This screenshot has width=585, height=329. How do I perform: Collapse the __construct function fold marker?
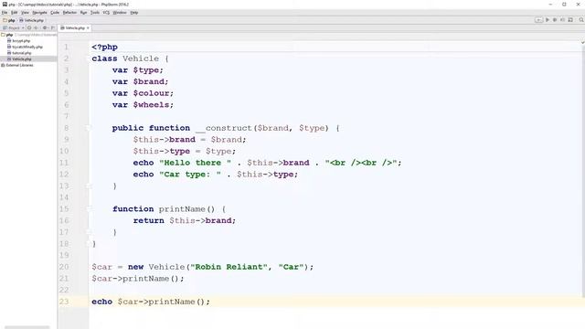point(89,128)
